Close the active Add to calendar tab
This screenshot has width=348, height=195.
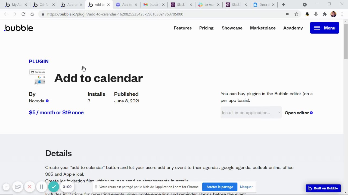(x=108, y=5)
